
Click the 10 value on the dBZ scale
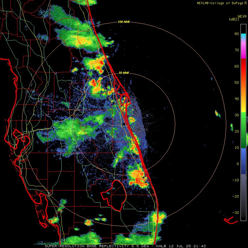237,148
